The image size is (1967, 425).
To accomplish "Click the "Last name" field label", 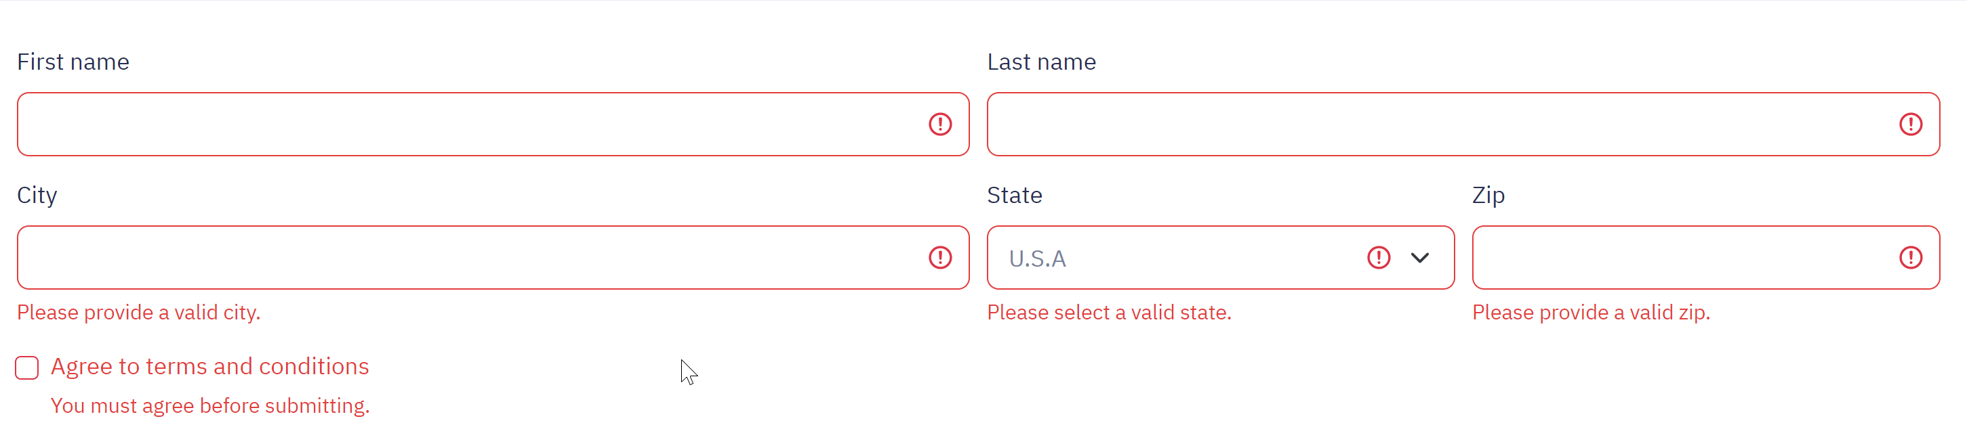I will [x=1042, y=62].
